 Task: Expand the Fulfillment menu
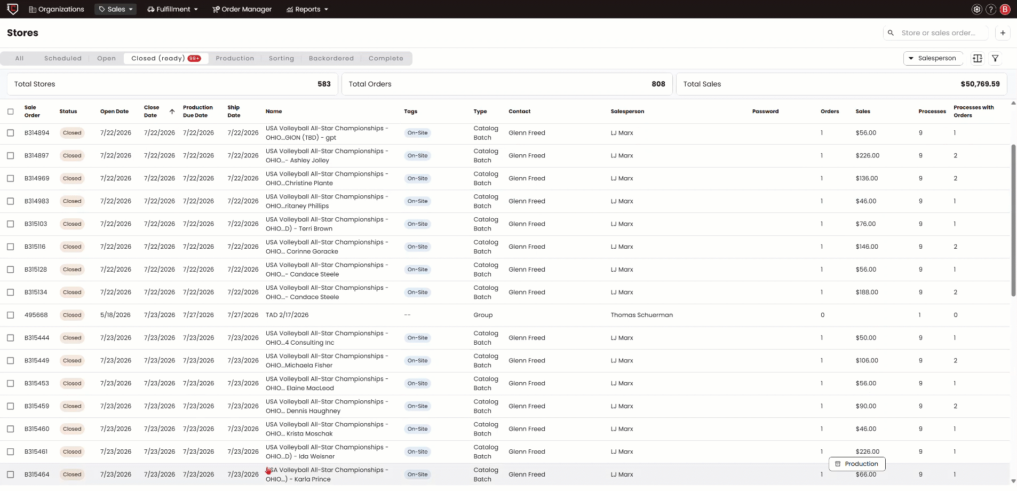pos(172,9)
